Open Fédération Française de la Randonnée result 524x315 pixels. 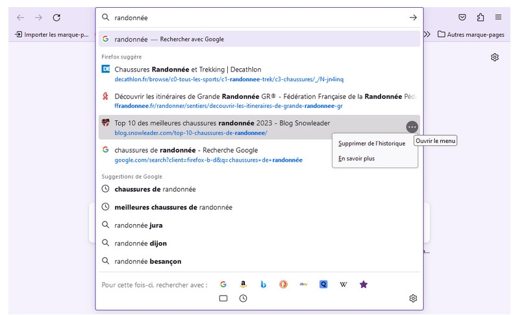pos(259,101)
